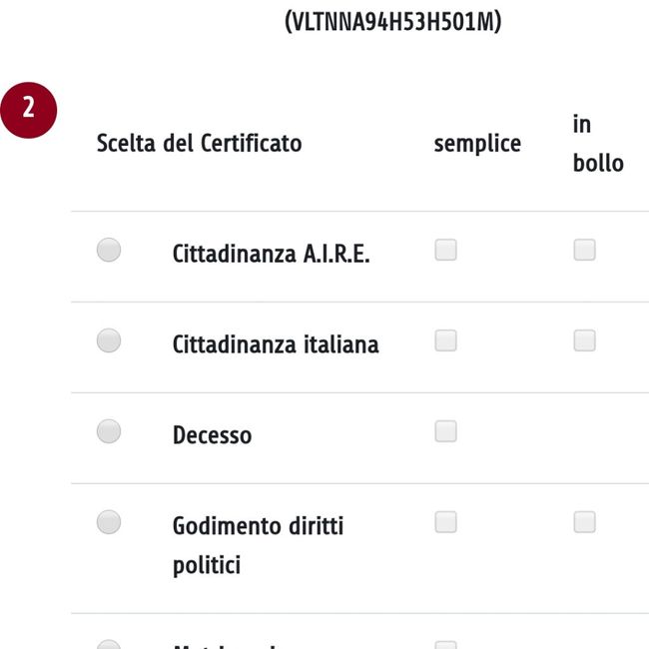Click Godimento diritti politici label text

[x=257, y=545]
